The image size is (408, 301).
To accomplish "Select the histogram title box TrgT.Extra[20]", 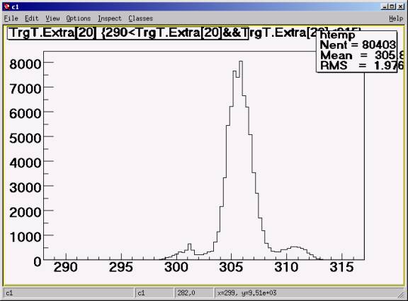I will pyautogui.click(x=127, y=33).
